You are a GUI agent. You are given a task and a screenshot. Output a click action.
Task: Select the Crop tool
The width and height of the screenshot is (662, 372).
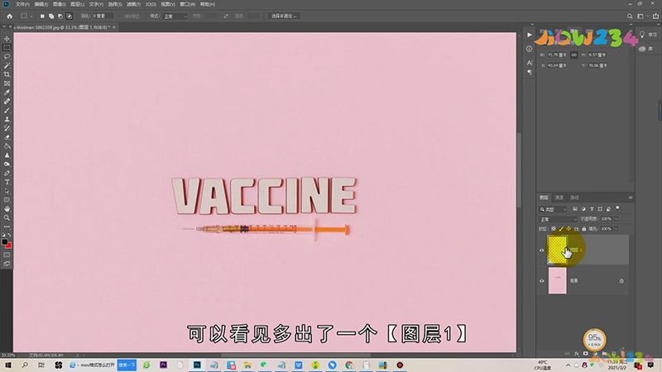point(7,74)
